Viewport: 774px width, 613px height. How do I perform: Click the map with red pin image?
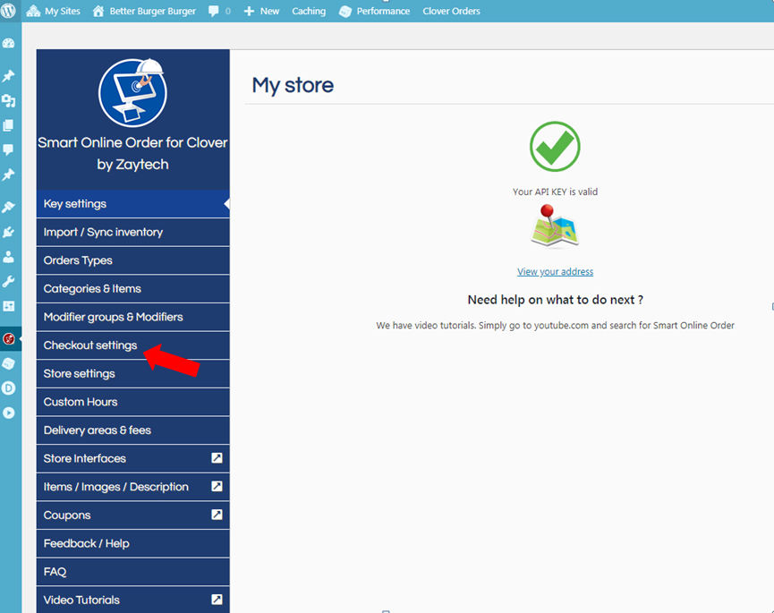[x=555, y=226]
